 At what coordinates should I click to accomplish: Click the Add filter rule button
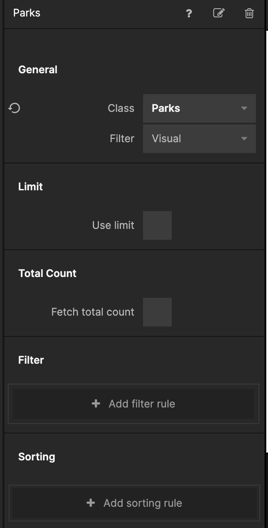[134, 404]
